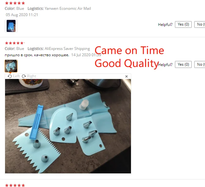The height and width of the screenshot is (187, 205).
Task: Click the 'AliExpress Saver Shipping' logistics text
Action: coord(67,49)
